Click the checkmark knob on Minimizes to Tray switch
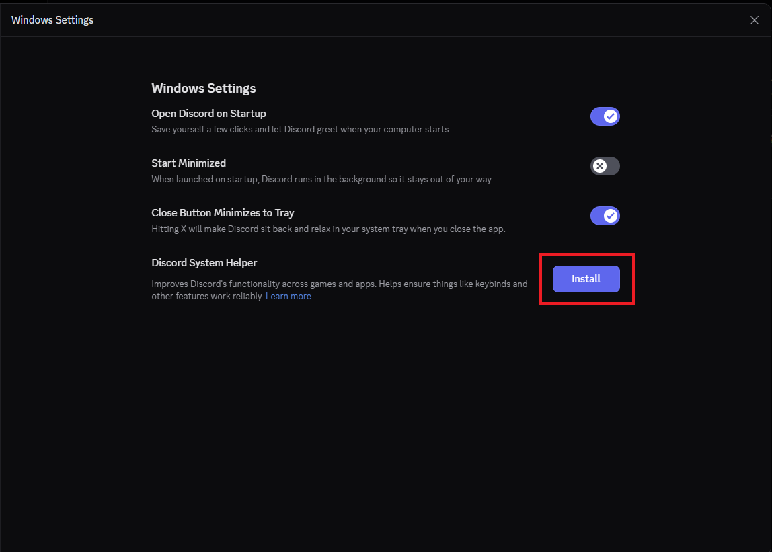Image resolution: width=772 pixels, height=552 pixels. 611,216
